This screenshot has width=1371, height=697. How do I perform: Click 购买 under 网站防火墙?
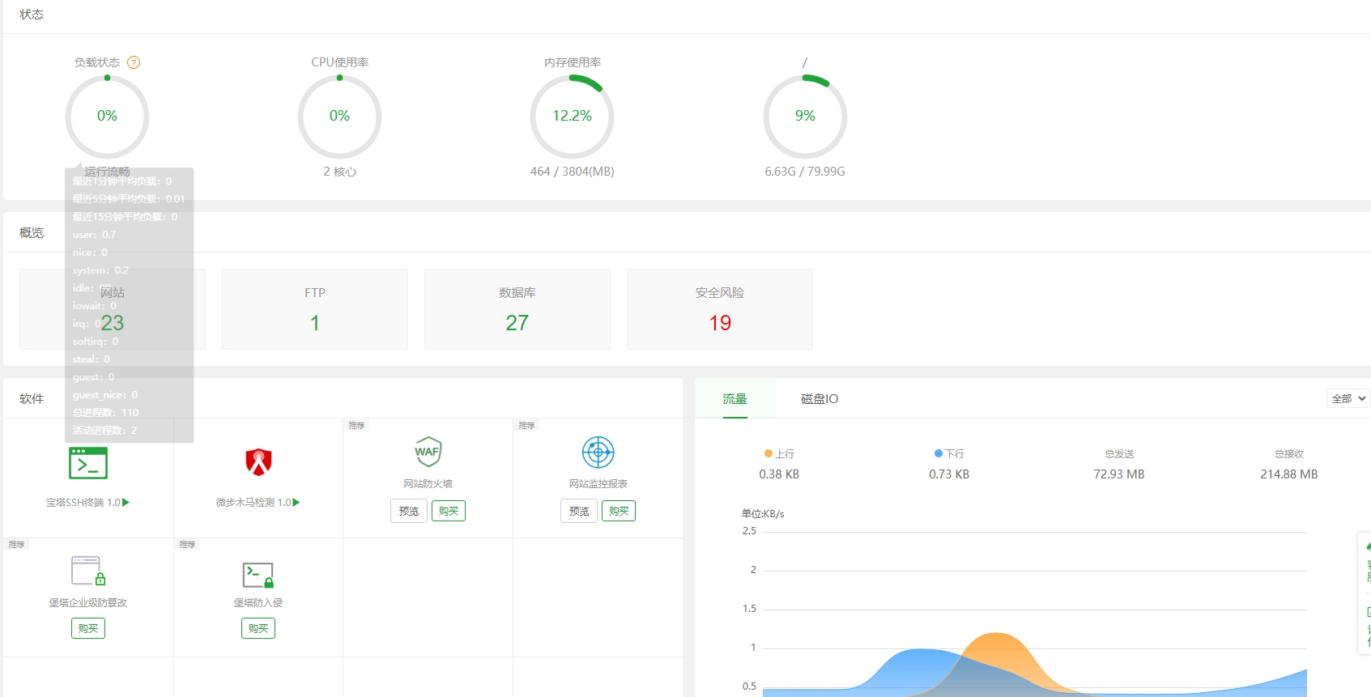click(449, 511)
